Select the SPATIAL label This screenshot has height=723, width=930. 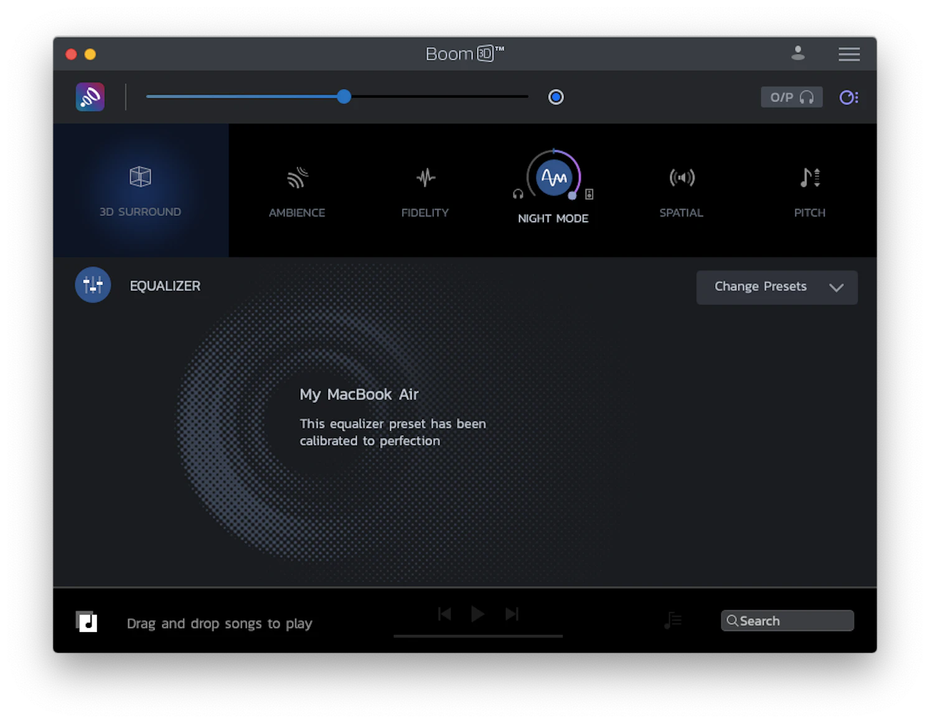pyautogui.click(x=682, y=213)
